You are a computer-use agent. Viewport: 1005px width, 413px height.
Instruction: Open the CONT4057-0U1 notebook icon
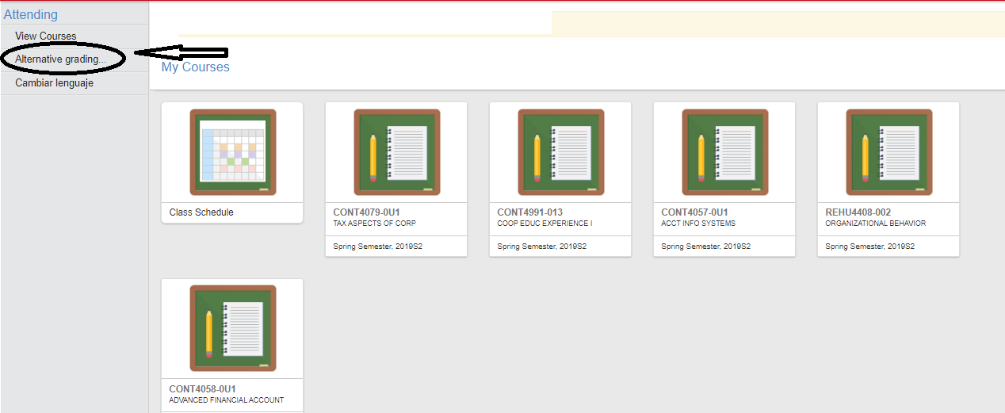(724, 152)
